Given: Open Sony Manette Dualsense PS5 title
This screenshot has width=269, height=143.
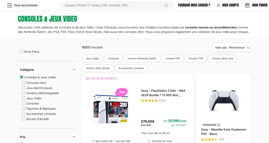Looking at the screenshot, I should pyautogui.click(x=223, y=132).
